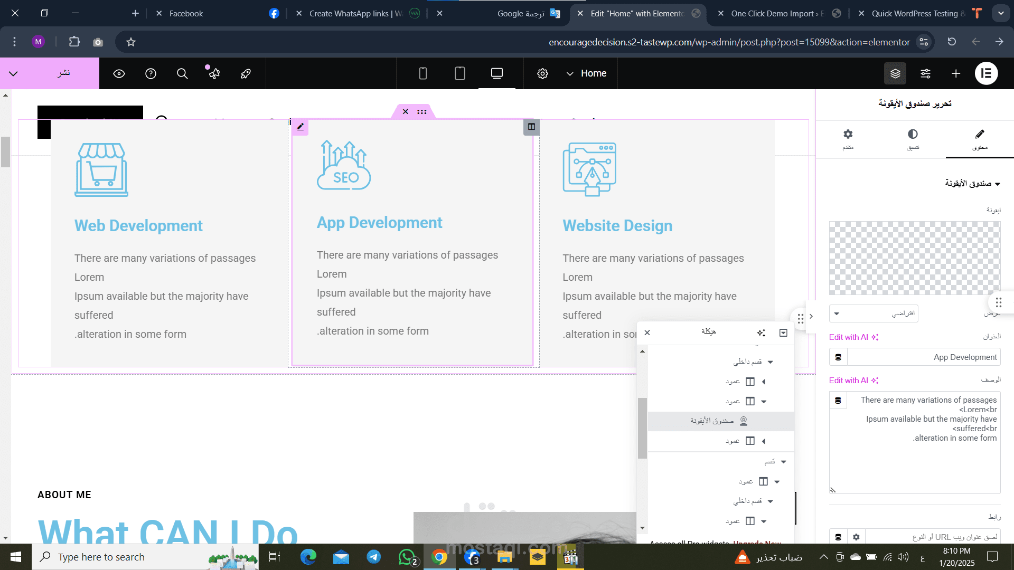
Task: Click the edit pencil on icon box
Action: tap(300, 127)
